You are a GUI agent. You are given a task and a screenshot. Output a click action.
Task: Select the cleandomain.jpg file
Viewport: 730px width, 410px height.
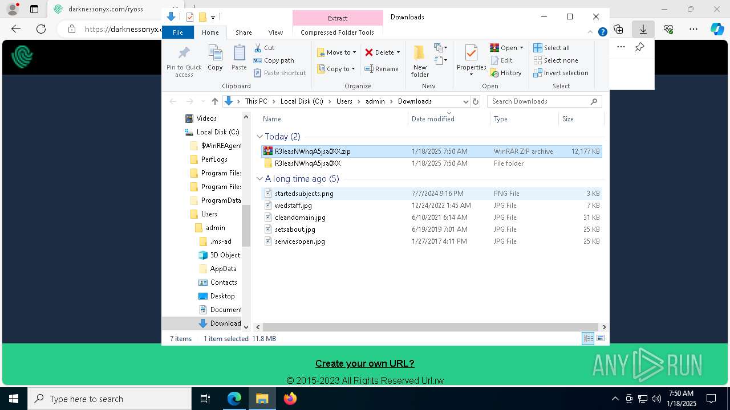point(431,218)
